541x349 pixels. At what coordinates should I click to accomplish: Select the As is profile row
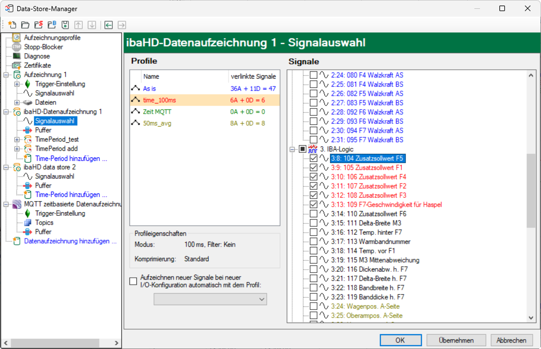(149, 88)
